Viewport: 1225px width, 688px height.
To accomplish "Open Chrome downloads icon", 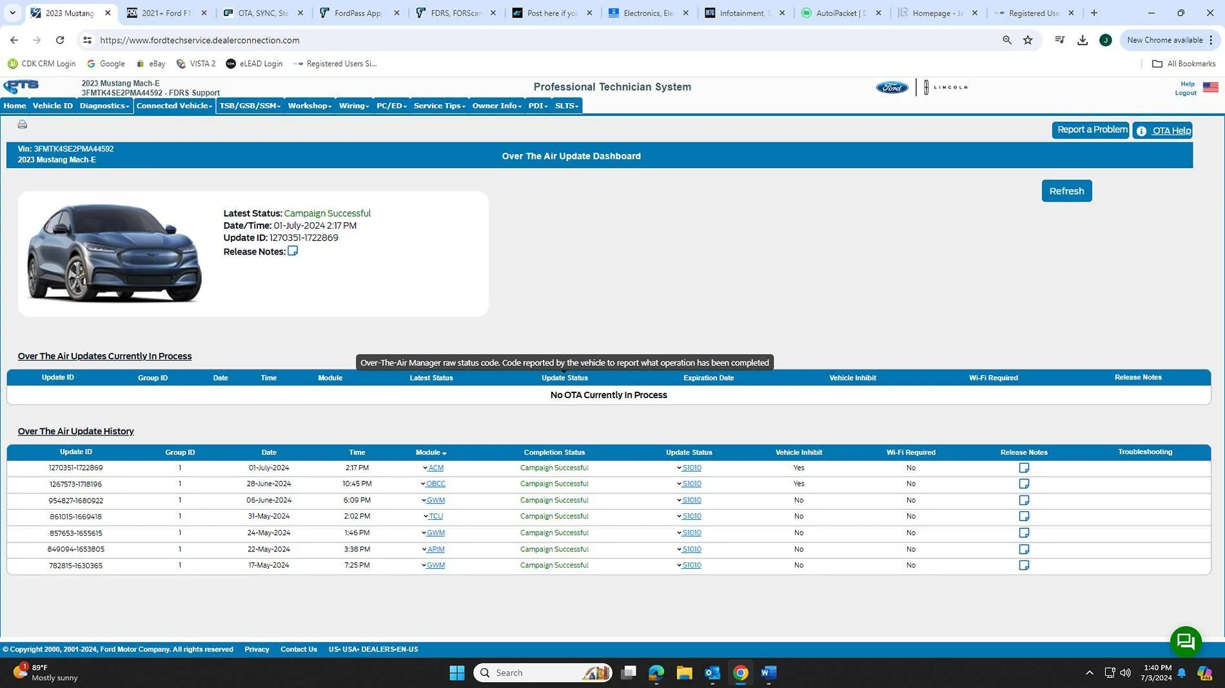I will click(1083, 40).
